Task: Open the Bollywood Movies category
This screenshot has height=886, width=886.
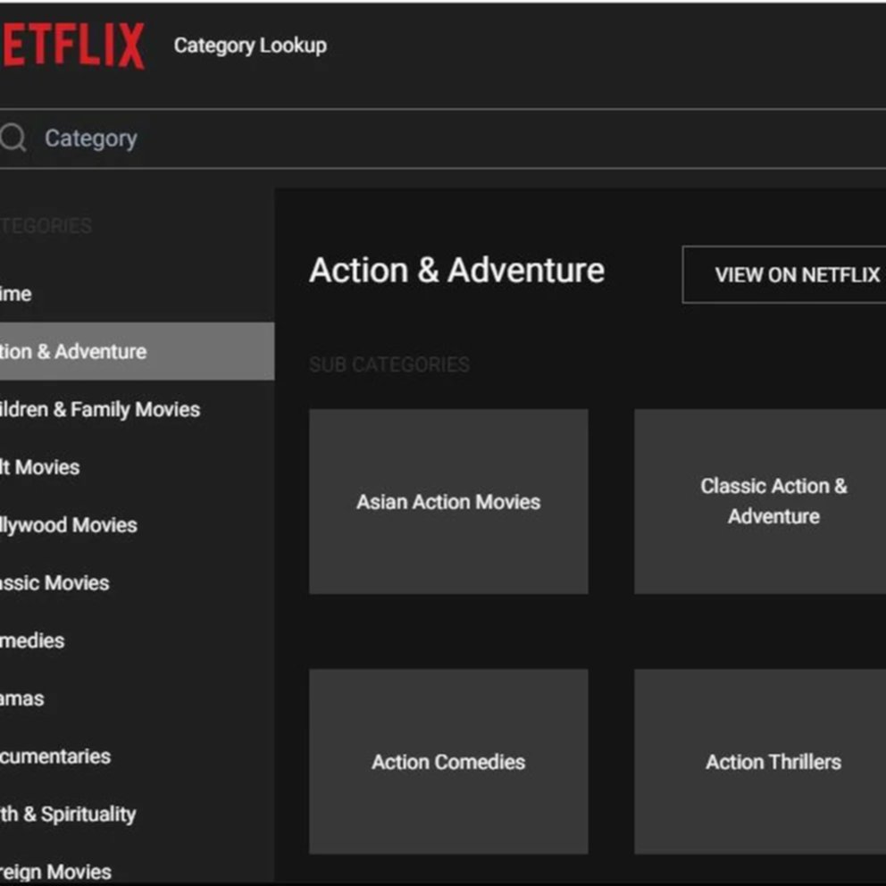Action: coord(69,525)
